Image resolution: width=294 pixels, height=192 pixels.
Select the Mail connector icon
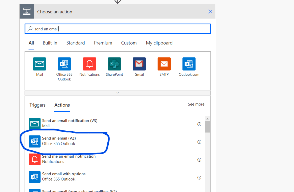pos(39,64)
